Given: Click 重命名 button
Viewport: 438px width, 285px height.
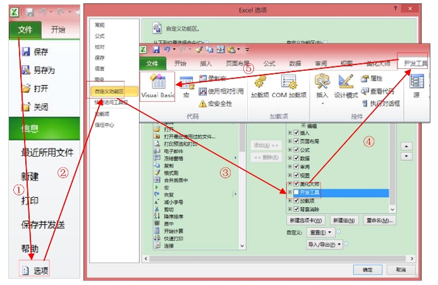Looking at the screenshot, I should pos(379,221).
